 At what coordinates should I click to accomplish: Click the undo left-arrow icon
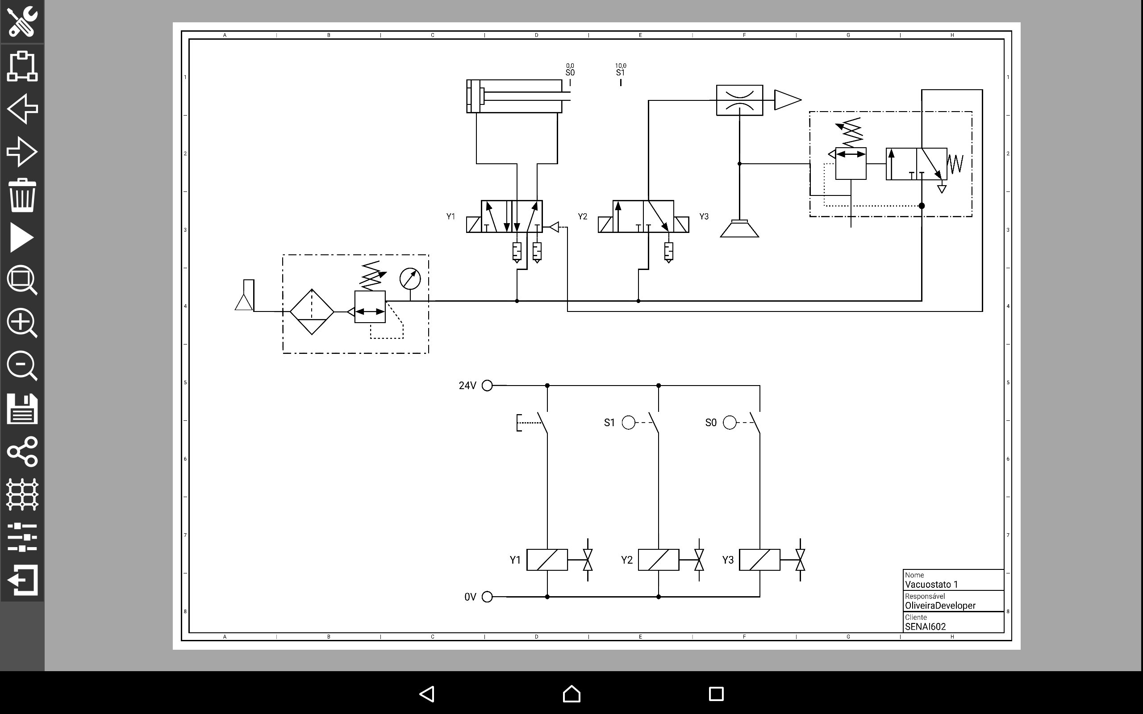click(x=22, y=108)
